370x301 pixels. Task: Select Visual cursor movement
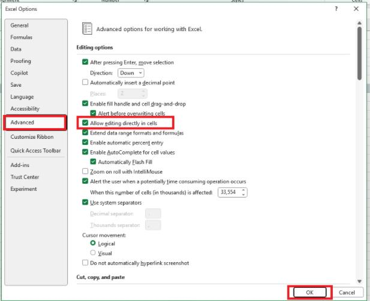93,253
